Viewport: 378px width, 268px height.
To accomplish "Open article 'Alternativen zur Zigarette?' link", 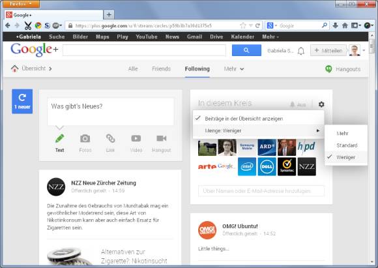I will point(134,256).
